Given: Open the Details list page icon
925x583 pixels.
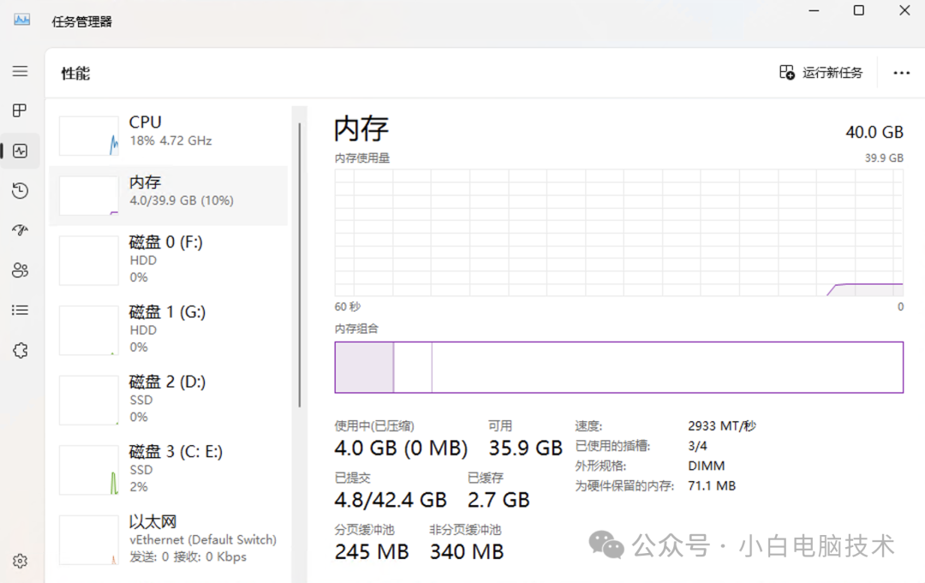Looking at the screenshot, I should (21, 310).
